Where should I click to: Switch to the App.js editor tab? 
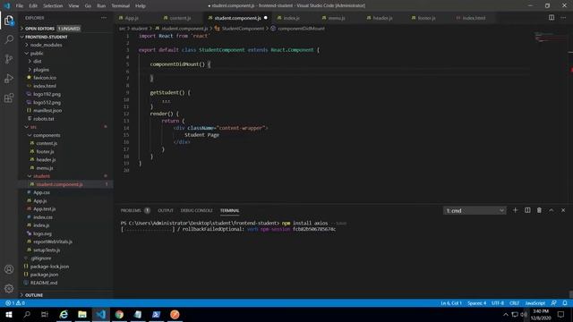[x=132, y=18]
